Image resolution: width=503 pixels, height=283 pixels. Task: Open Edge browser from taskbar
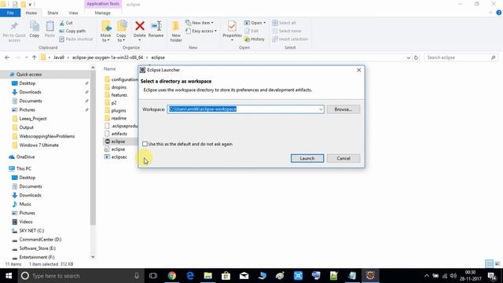pos(190,276)
